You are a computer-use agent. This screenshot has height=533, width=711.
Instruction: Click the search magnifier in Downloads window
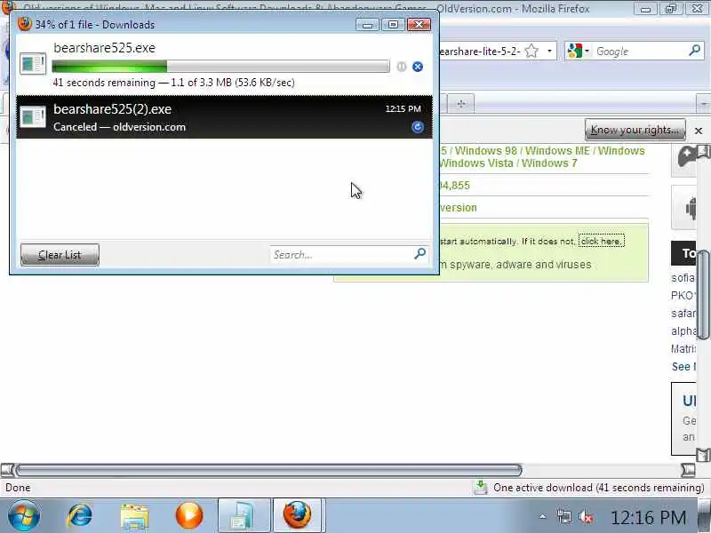419,254
